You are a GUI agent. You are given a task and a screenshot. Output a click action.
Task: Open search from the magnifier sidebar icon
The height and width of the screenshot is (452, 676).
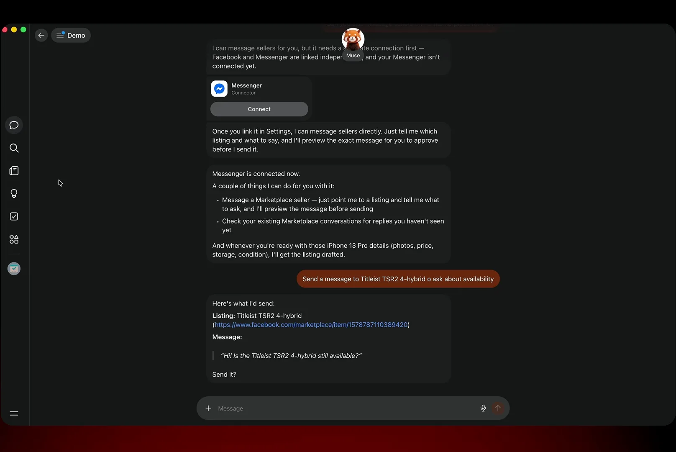click(14, 148)
